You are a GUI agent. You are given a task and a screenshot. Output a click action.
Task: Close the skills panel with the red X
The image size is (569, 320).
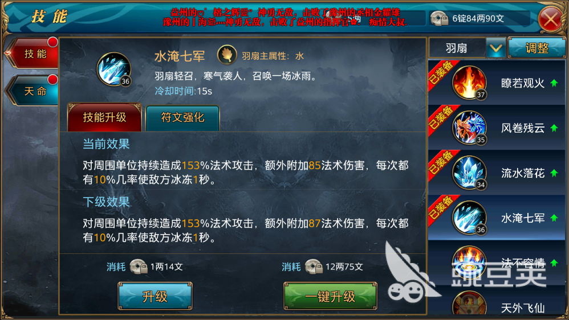pos(551,18)
